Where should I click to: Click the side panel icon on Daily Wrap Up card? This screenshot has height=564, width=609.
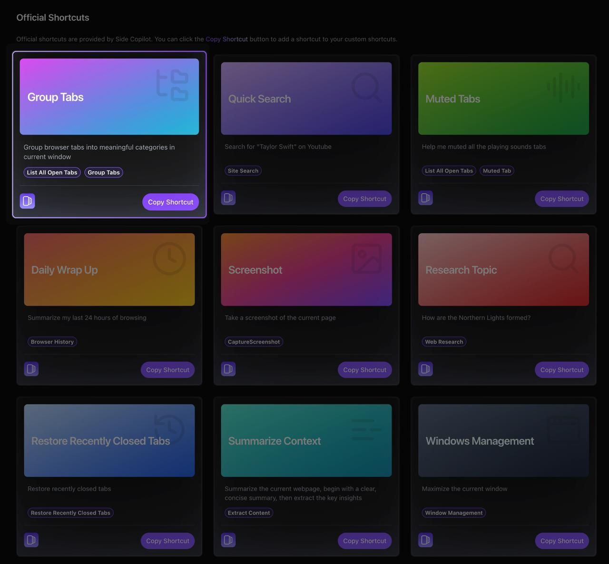(x=31, y=369)
